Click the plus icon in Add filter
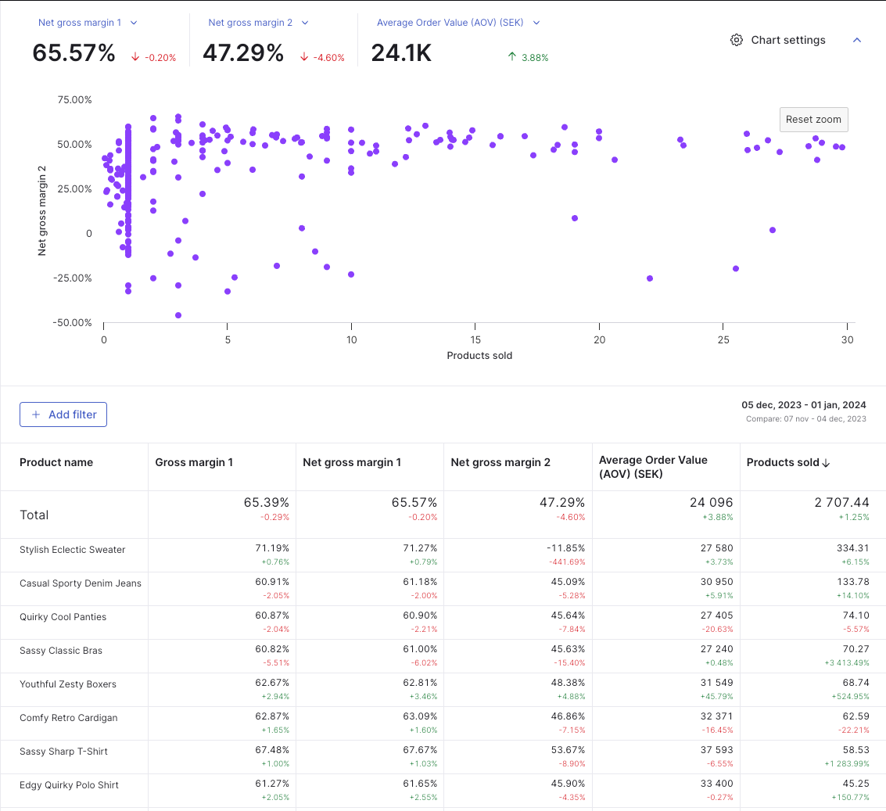886x811 pixels. click(36, 414)
